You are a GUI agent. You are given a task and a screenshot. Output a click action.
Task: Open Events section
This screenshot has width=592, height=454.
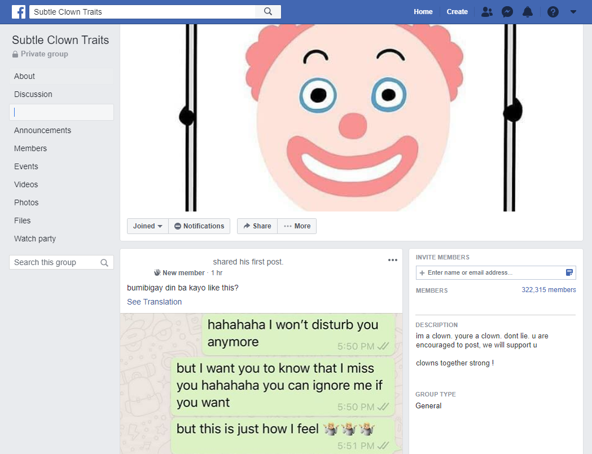(61, 167)
